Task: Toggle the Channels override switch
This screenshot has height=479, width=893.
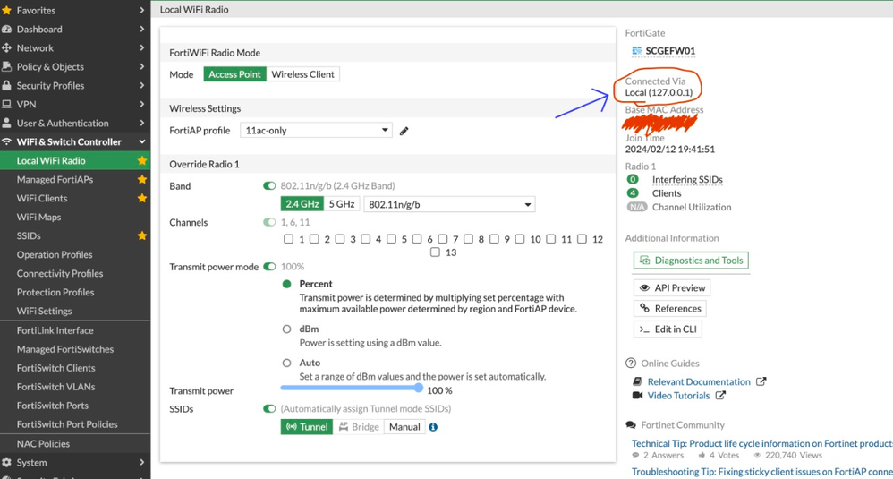Action: (269, 222)
